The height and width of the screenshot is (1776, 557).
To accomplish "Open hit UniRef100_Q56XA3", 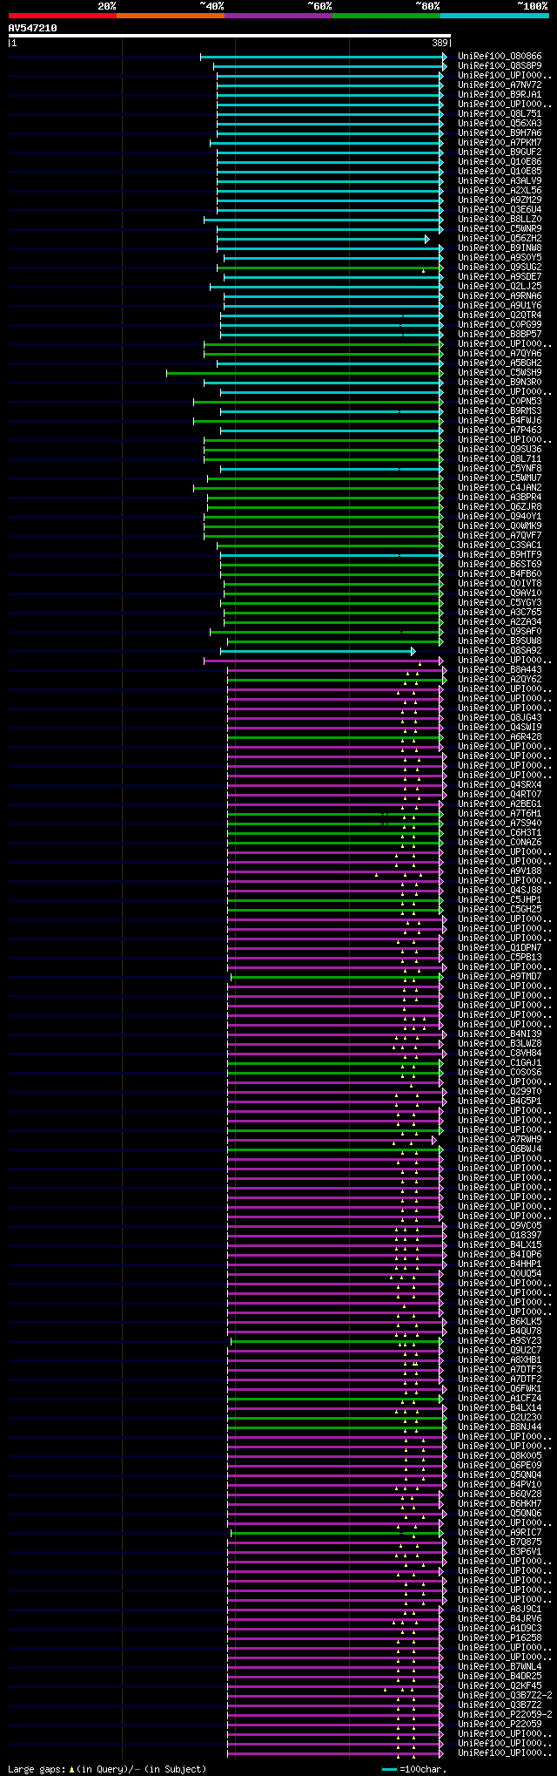I will (x=500, y=124).
